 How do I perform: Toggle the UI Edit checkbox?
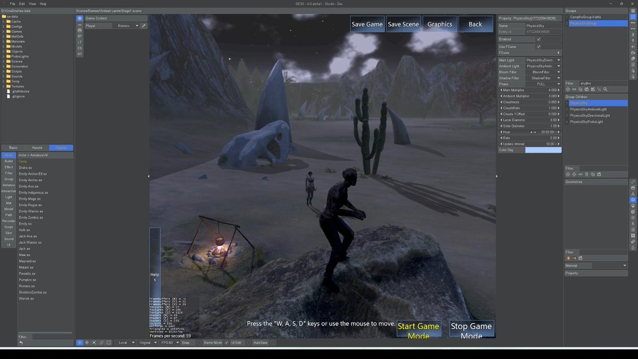point(248,343)
